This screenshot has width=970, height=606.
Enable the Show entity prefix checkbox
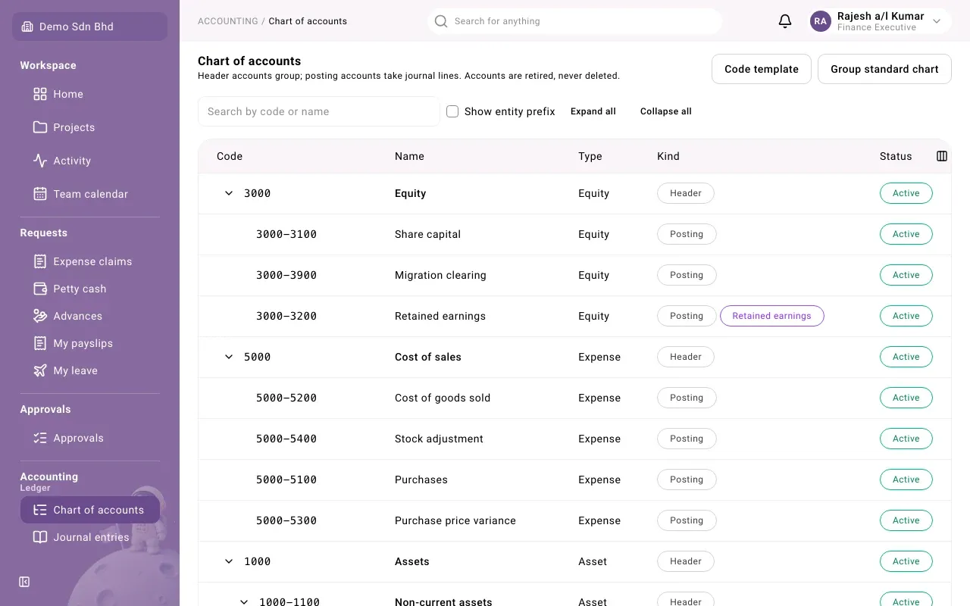coord(452,111)
